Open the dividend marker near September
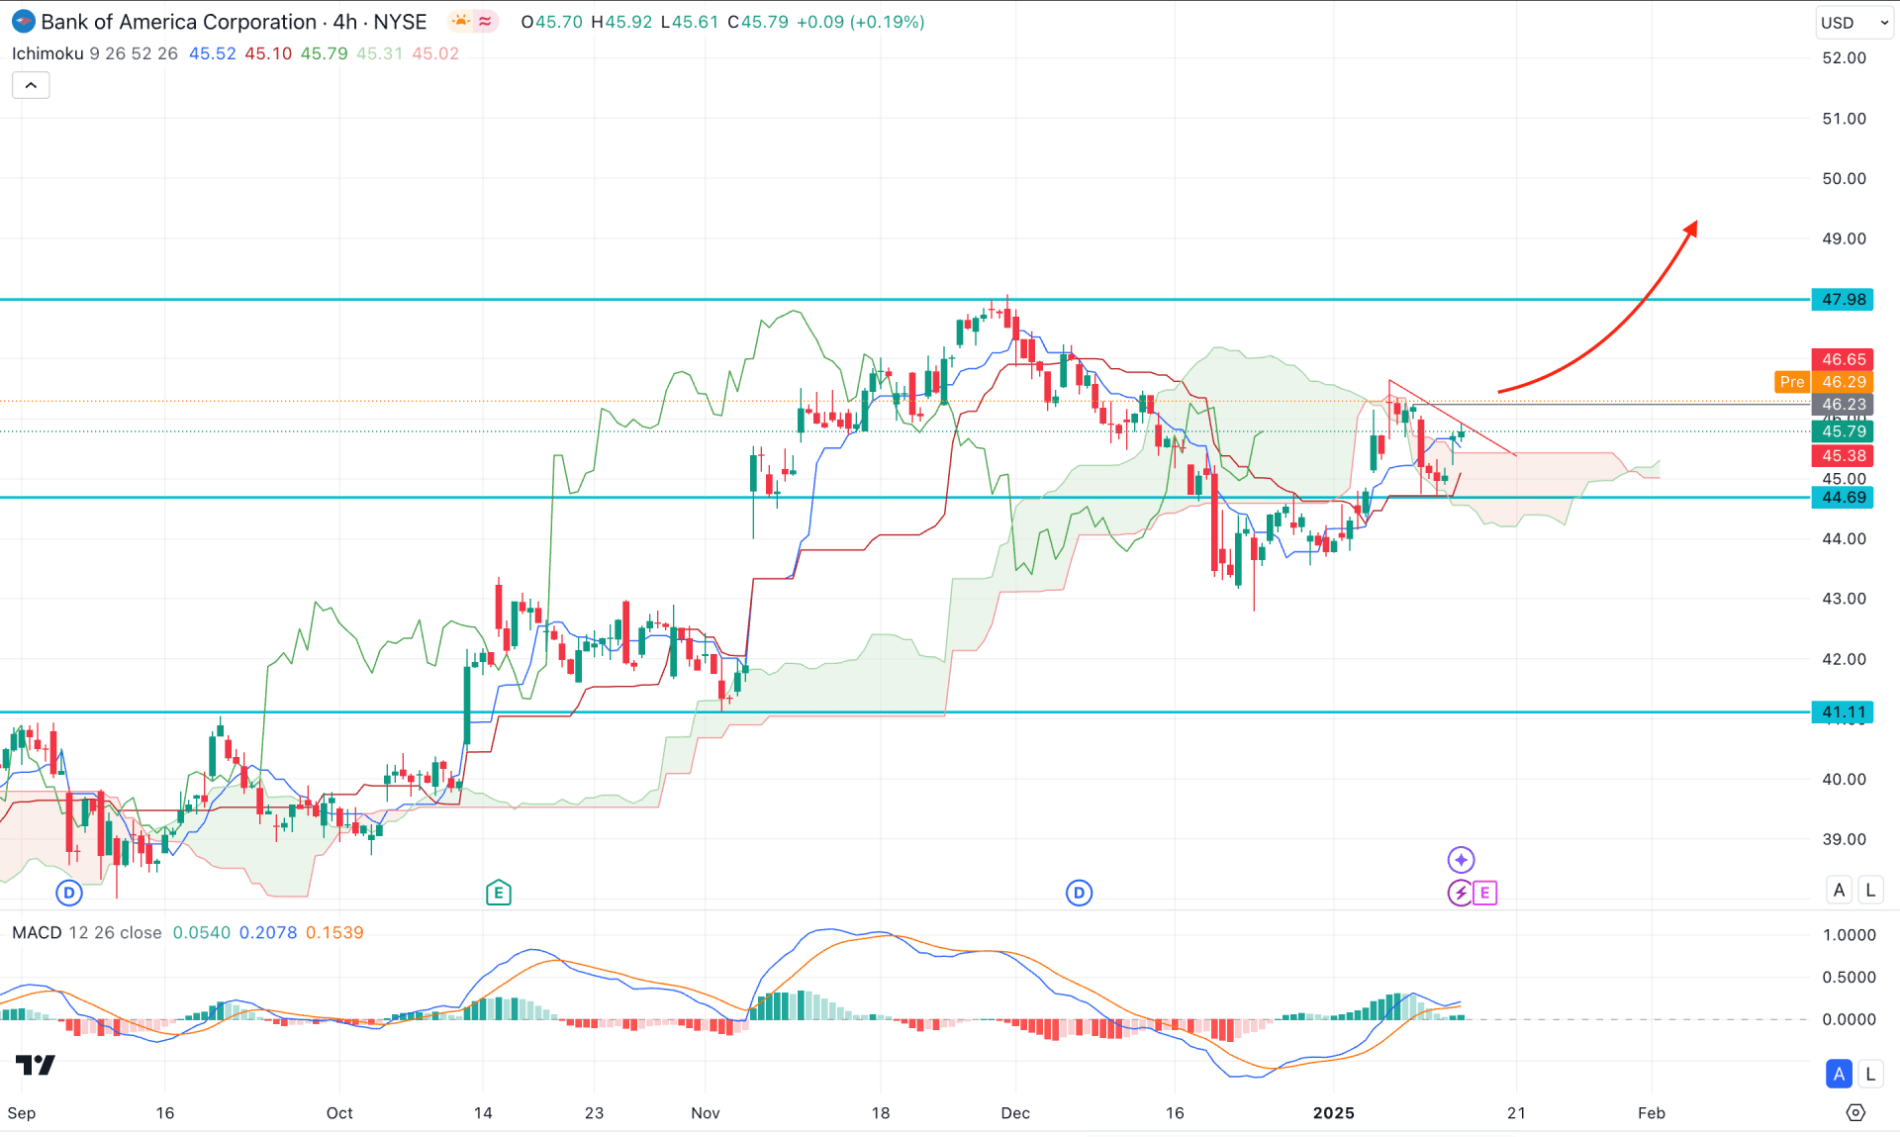1900x1137 pixels. point(68,894)
